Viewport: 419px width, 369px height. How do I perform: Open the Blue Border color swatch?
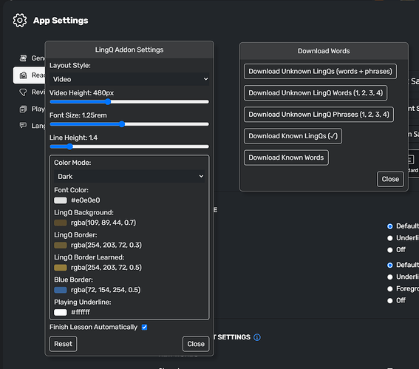point(61,290)
